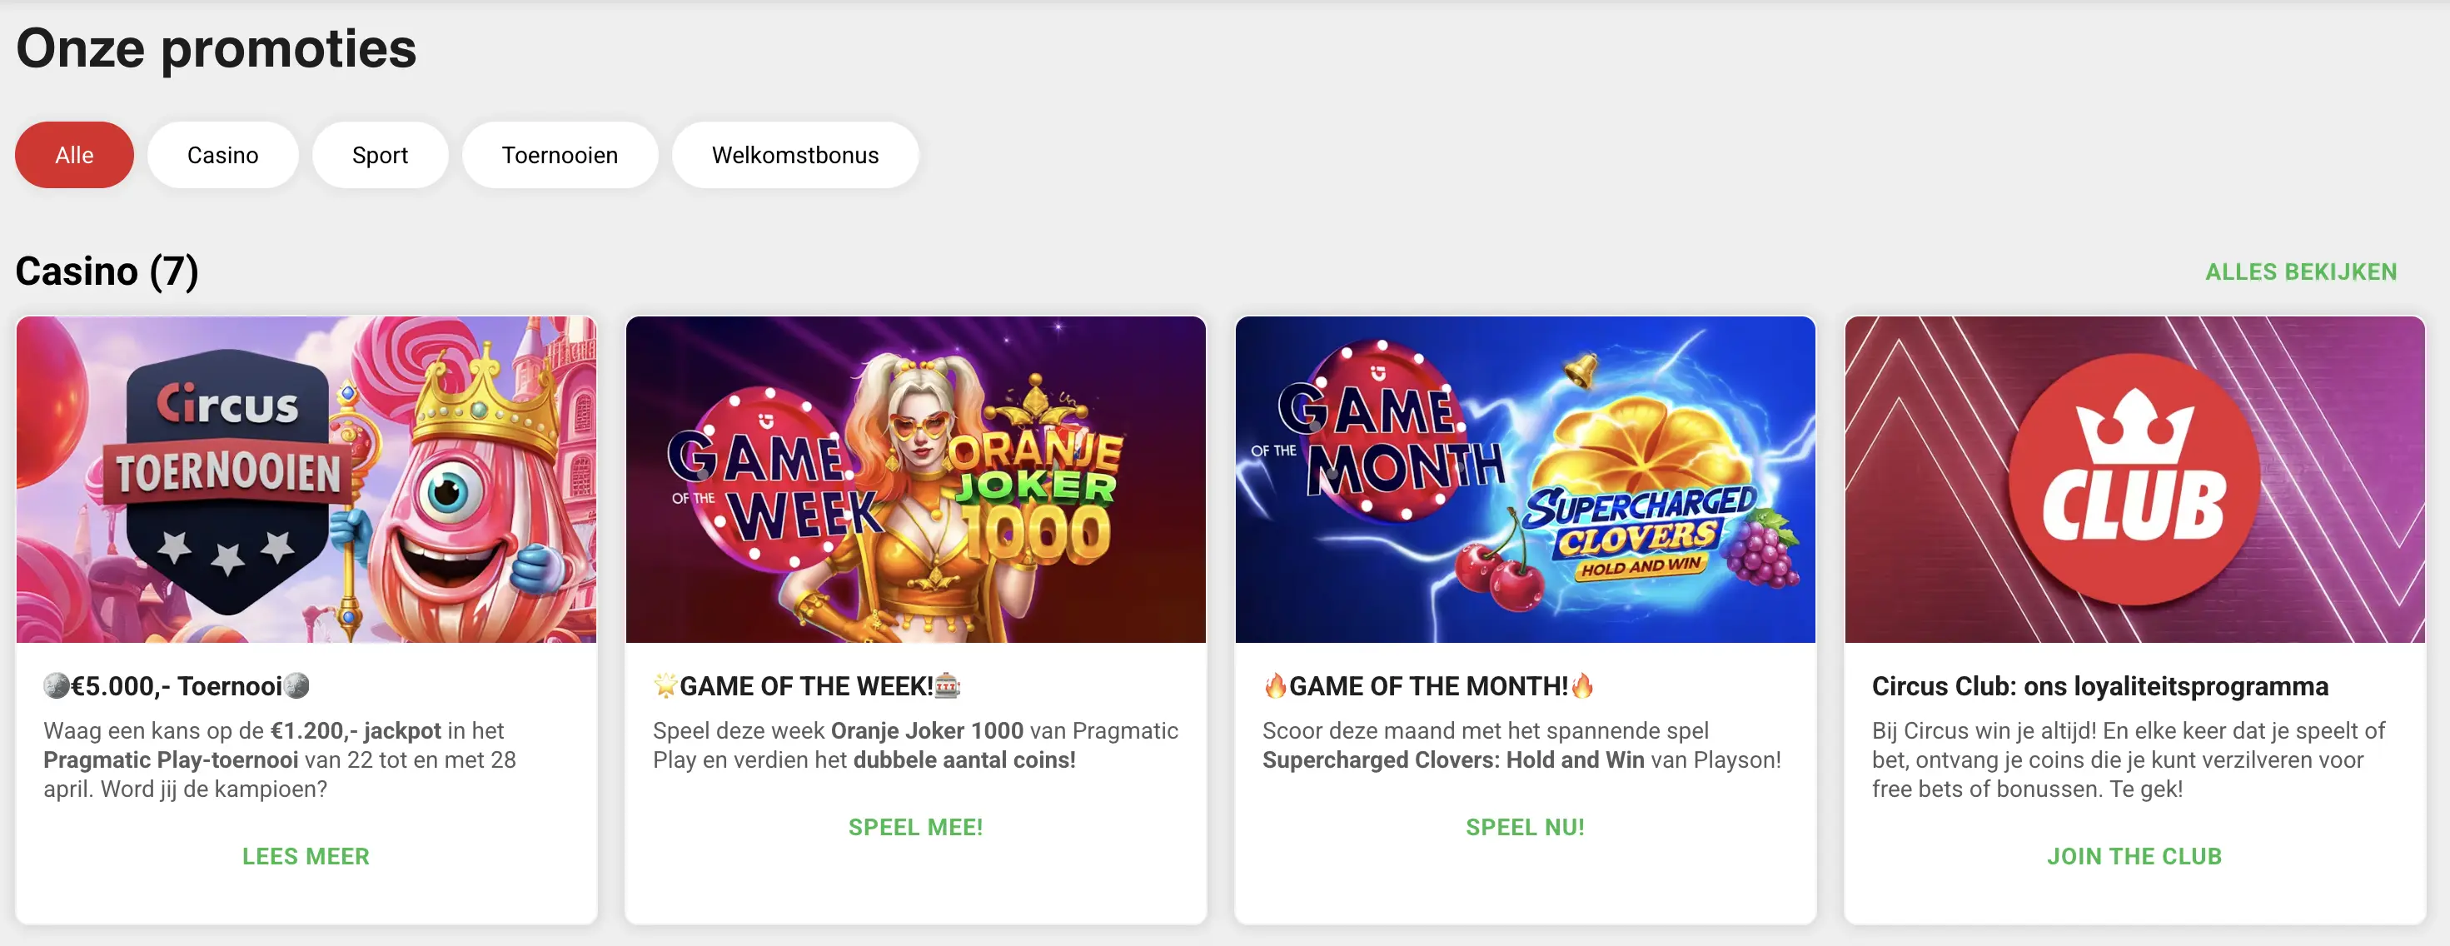Select the Casino filter chip
The image size is (2450, 946).
(222, 154)
